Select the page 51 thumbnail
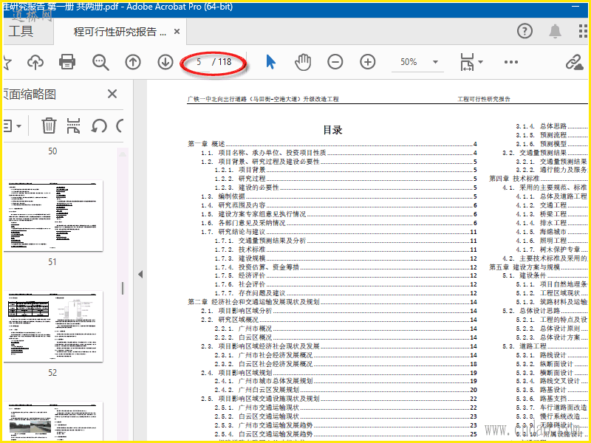 (53, 216)
